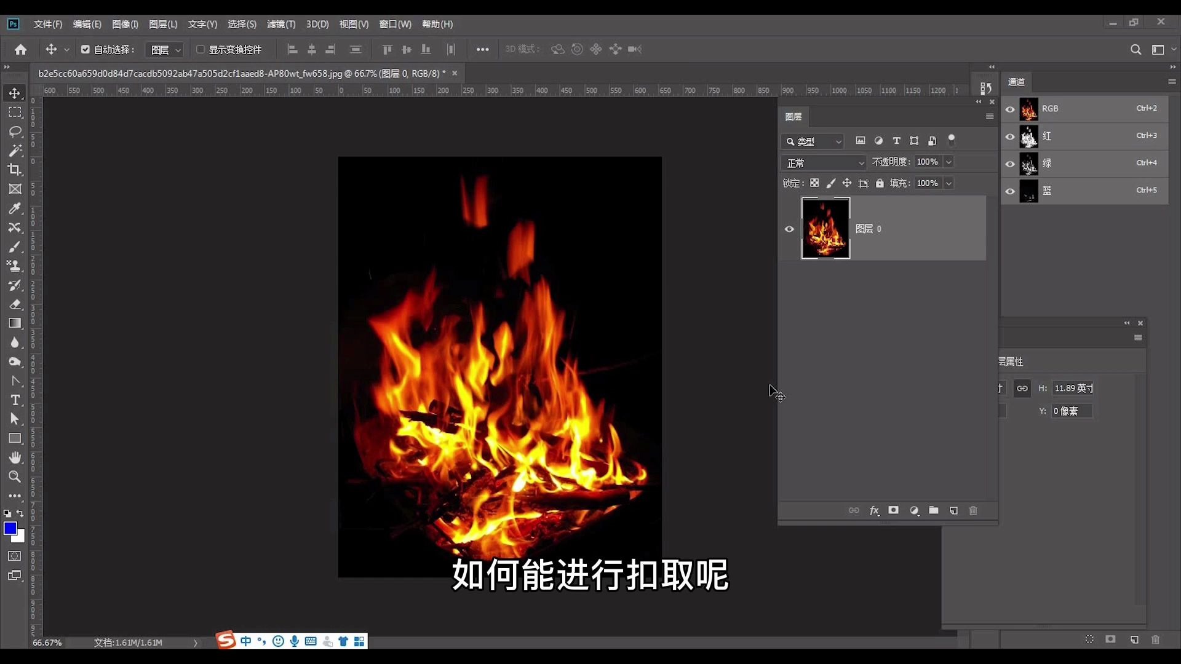Open the 不透明度 value dropdown

947,162
